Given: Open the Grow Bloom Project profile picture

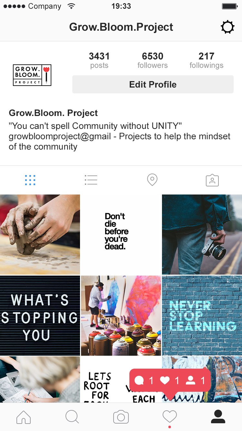Looking at the screenshot, I should 32,75.
